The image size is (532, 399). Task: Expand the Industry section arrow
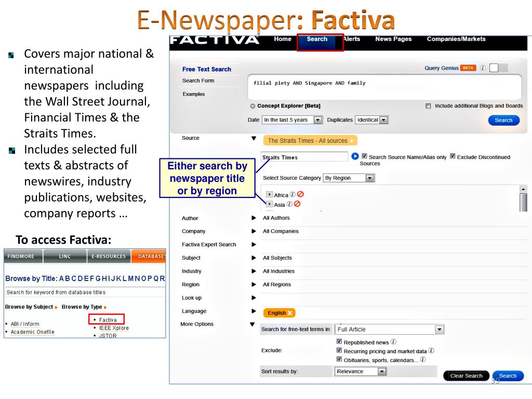coord(254,271)
